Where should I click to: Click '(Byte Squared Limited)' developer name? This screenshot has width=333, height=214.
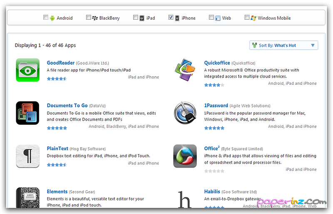tap(242, 149)
